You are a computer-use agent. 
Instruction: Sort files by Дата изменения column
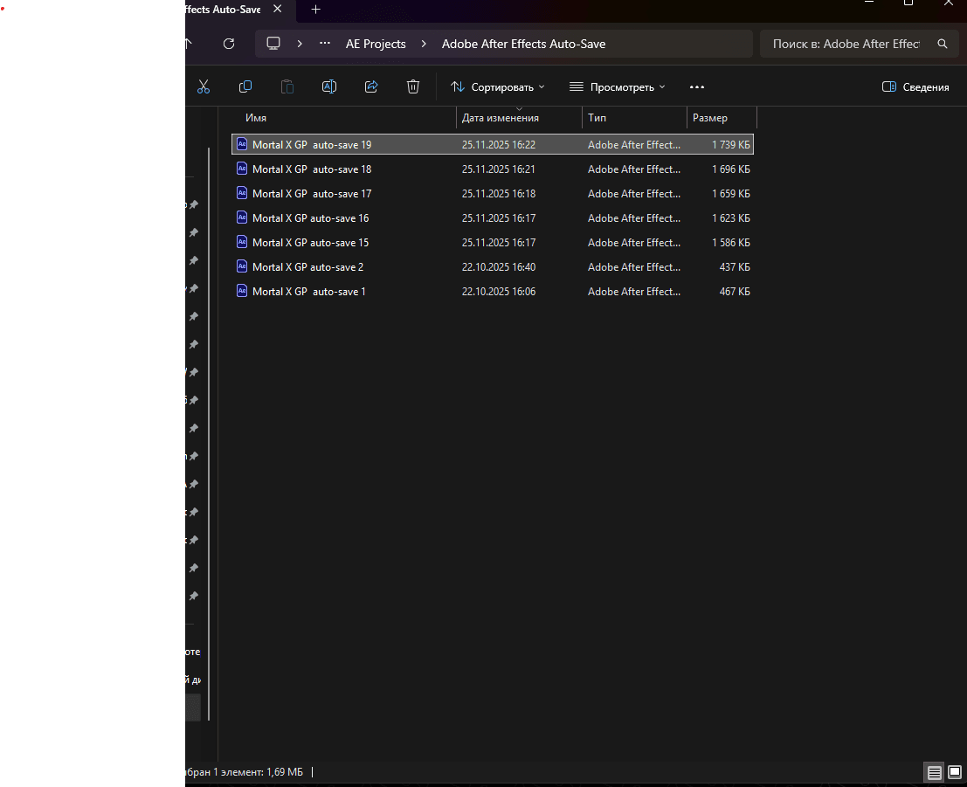[x=501, y=118]
